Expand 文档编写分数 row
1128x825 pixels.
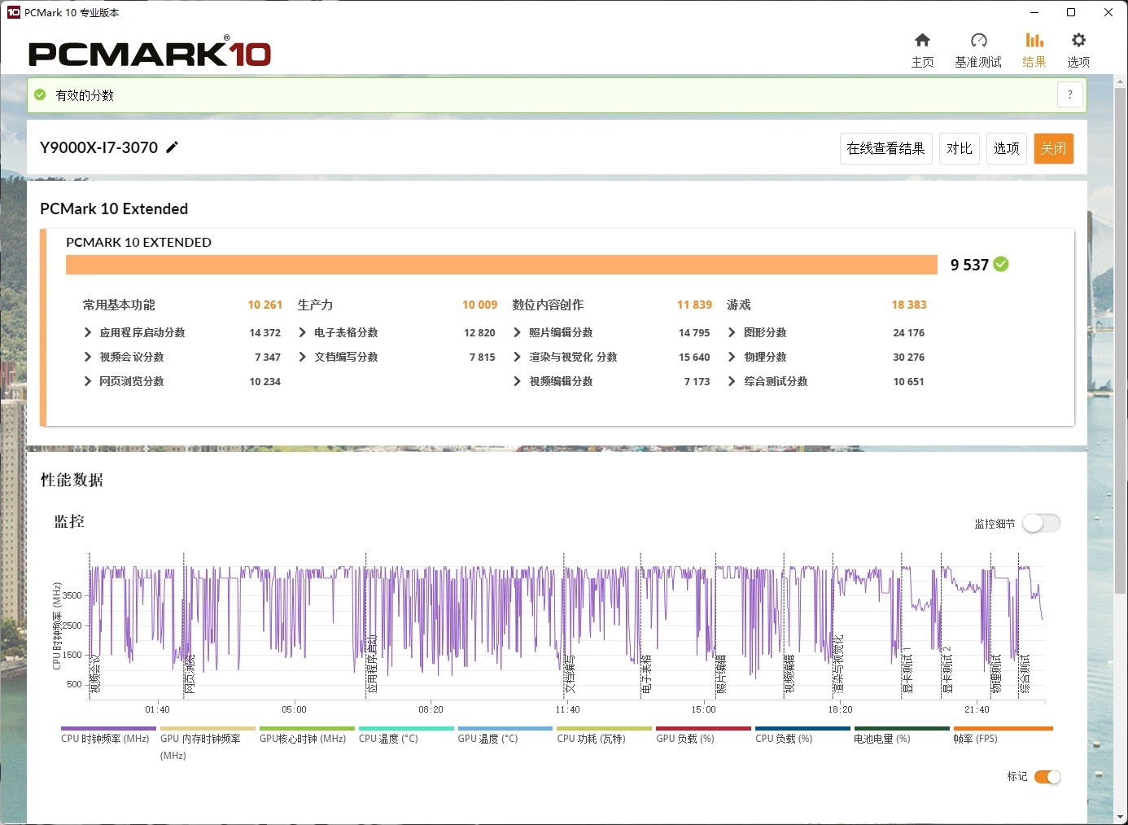pyautogui.click(x=303, y=357)
